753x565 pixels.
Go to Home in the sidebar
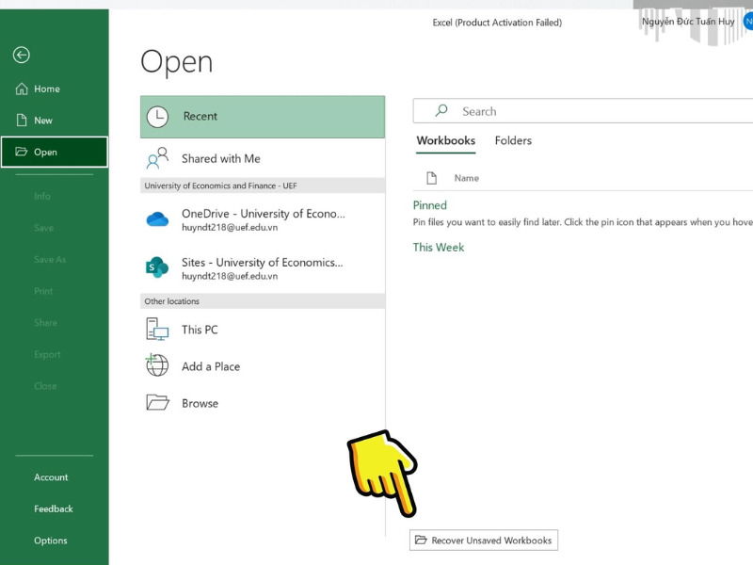55,89
